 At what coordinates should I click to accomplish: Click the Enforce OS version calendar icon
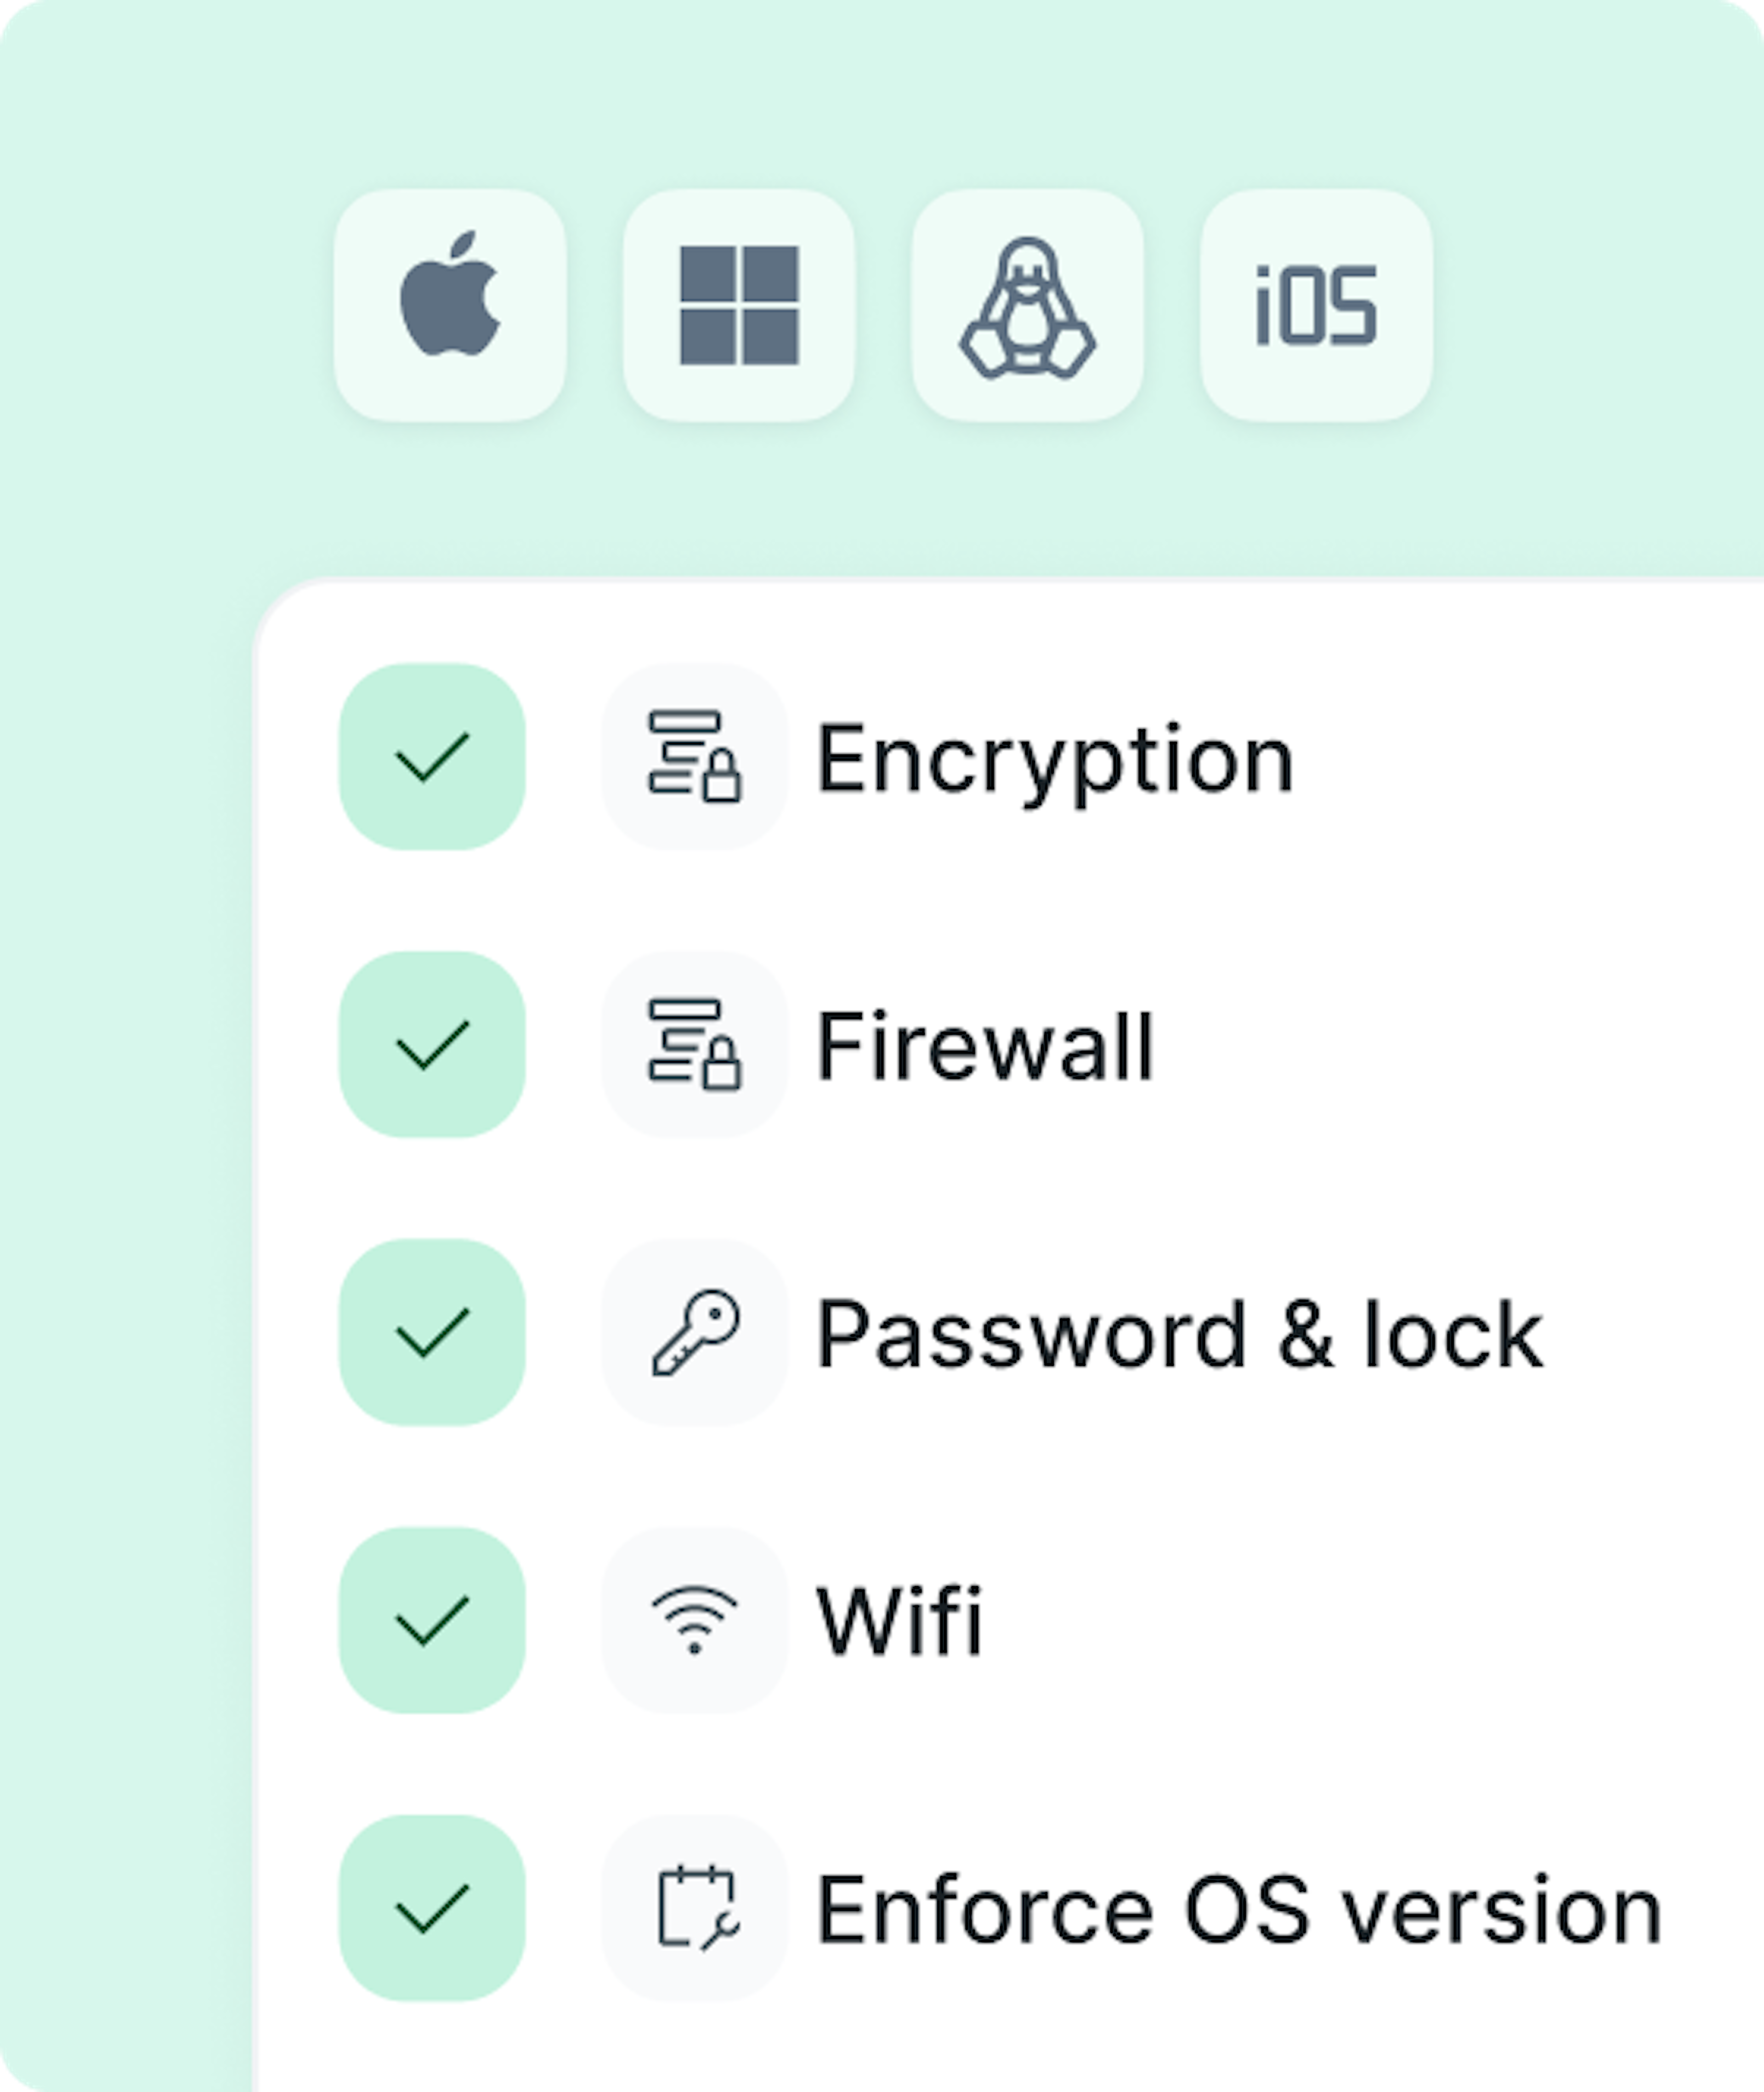tap(695, 1909)
